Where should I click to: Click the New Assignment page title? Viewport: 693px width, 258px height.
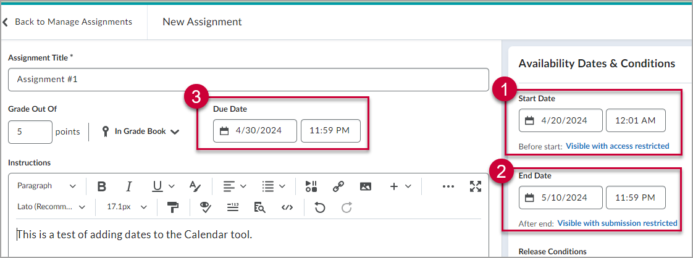(x=203, y=22)
